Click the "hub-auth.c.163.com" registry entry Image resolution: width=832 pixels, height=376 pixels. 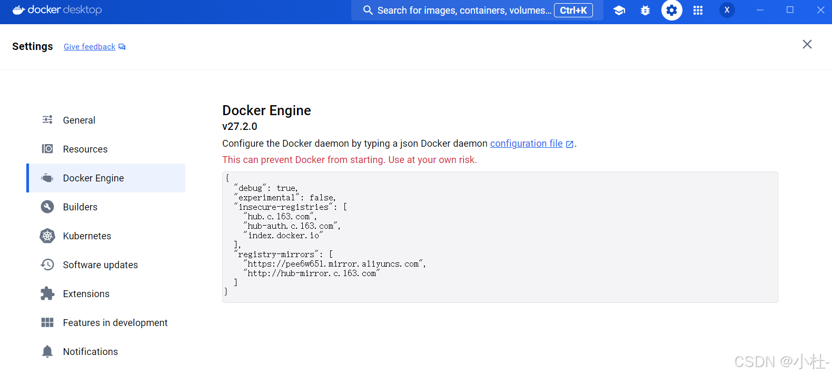[x=292, y=226]
